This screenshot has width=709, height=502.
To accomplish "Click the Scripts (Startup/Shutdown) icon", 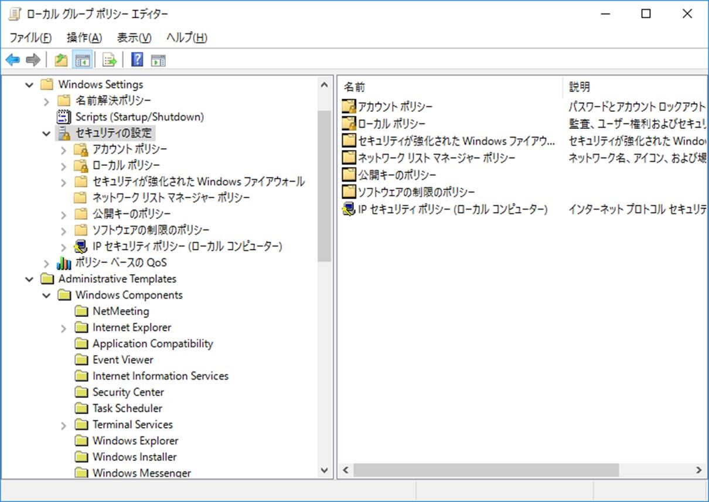I will [x=62, y=117].
